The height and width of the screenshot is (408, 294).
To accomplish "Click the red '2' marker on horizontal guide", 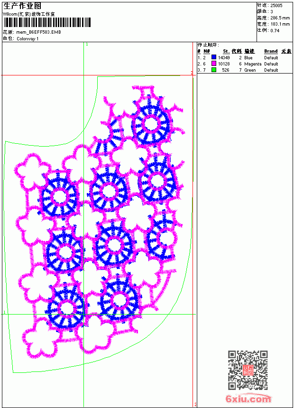I will point(192,73).
